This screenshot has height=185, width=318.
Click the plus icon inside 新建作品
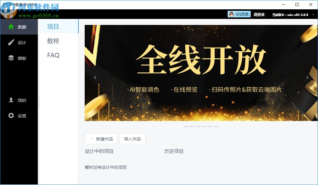point(91,138)
